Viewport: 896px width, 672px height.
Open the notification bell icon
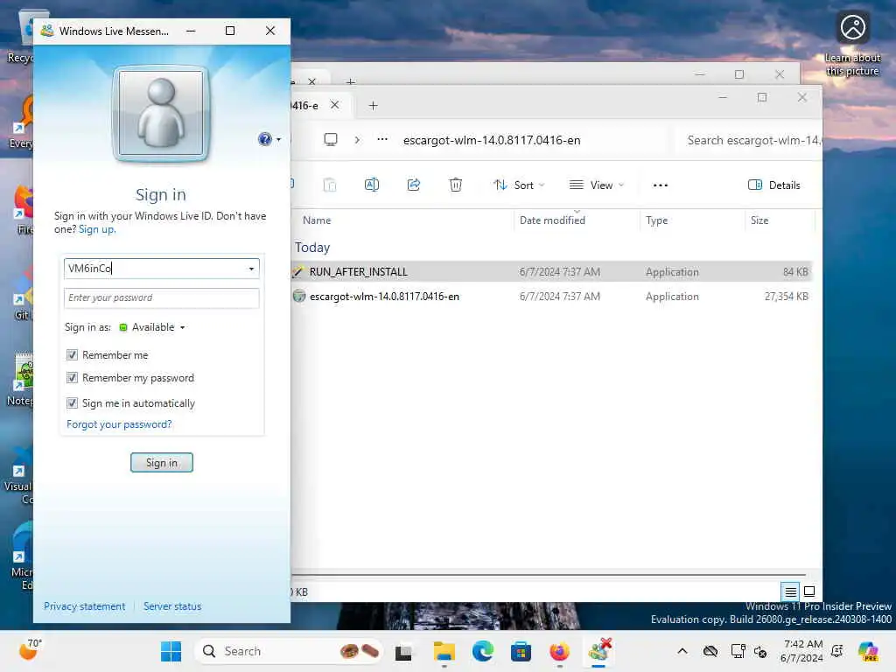(x=837, y=651)
